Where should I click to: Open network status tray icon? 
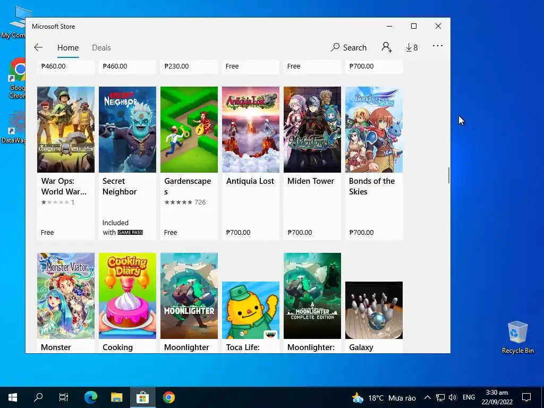click(x=440, y=397)
